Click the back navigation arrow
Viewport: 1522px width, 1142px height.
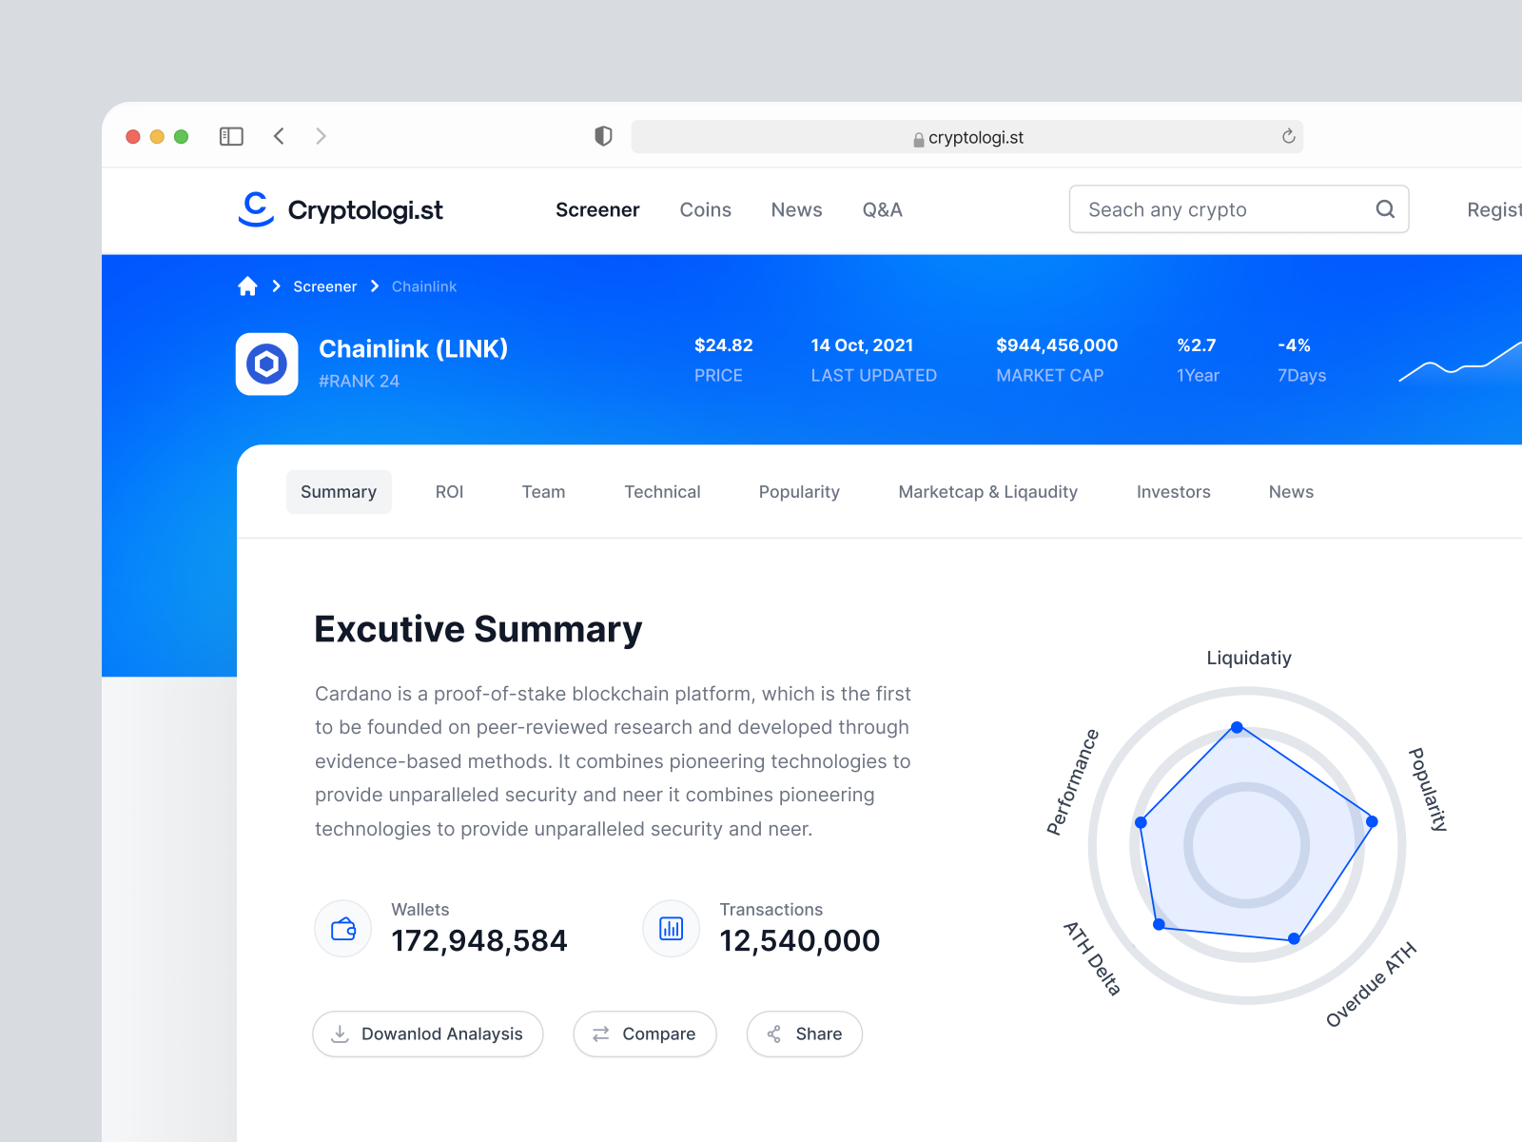[x=279, y=136]
